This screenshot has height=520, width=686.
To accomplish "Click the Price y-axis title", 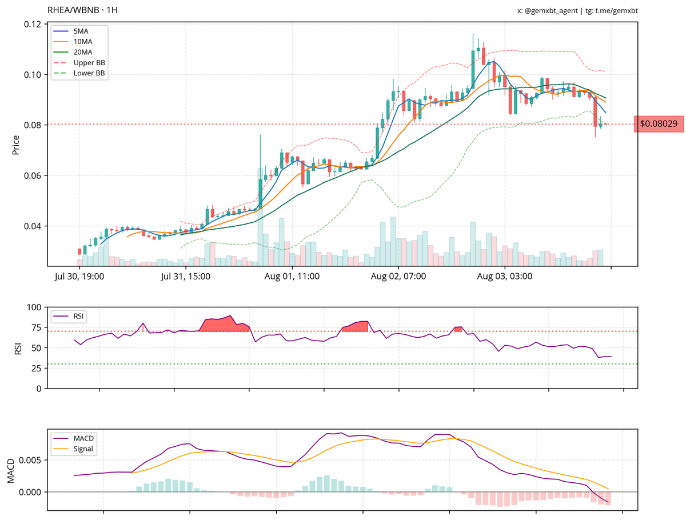I will click(15, 145).
